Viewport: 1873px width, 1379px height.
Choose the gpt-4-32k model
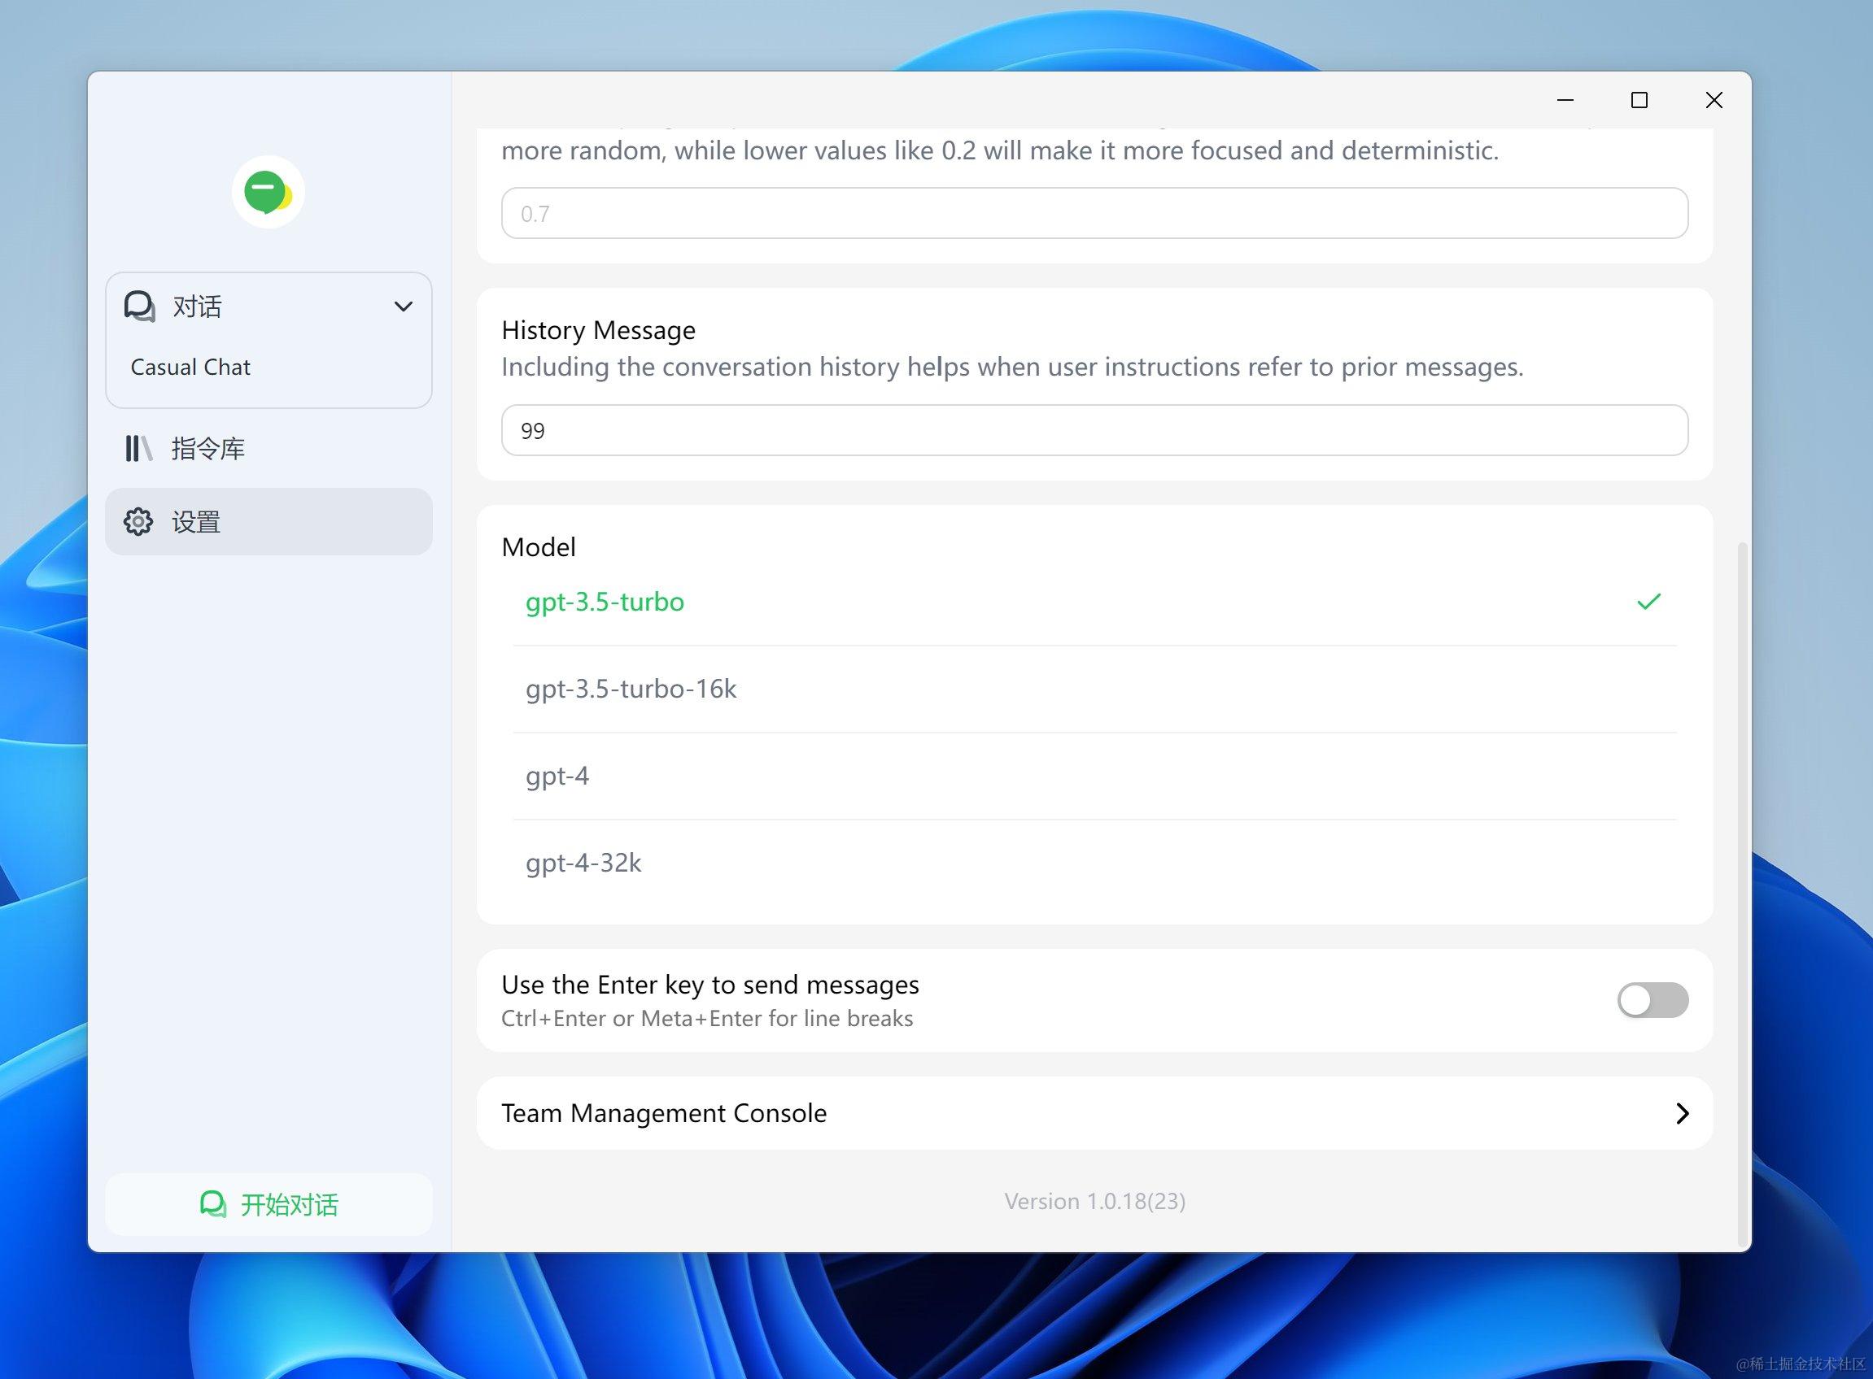(x=583, y=863)
